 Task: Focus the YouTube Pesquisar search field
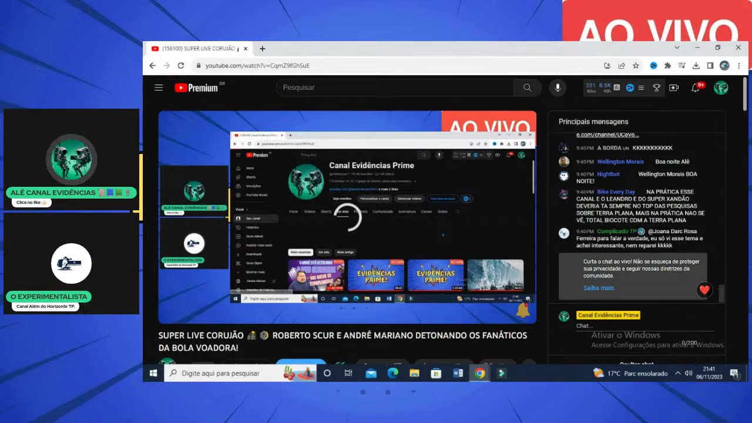395,88
